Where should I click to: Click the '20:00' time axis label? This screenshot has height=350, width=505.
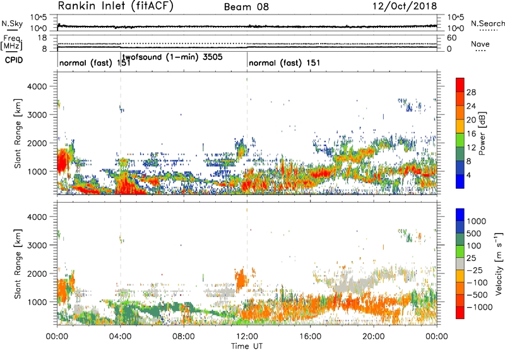pyautogui.click(x=373, y=337)
